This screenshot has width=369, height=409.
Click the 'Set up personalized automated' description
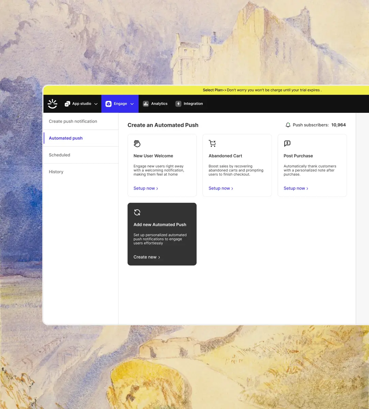point(160,239)
